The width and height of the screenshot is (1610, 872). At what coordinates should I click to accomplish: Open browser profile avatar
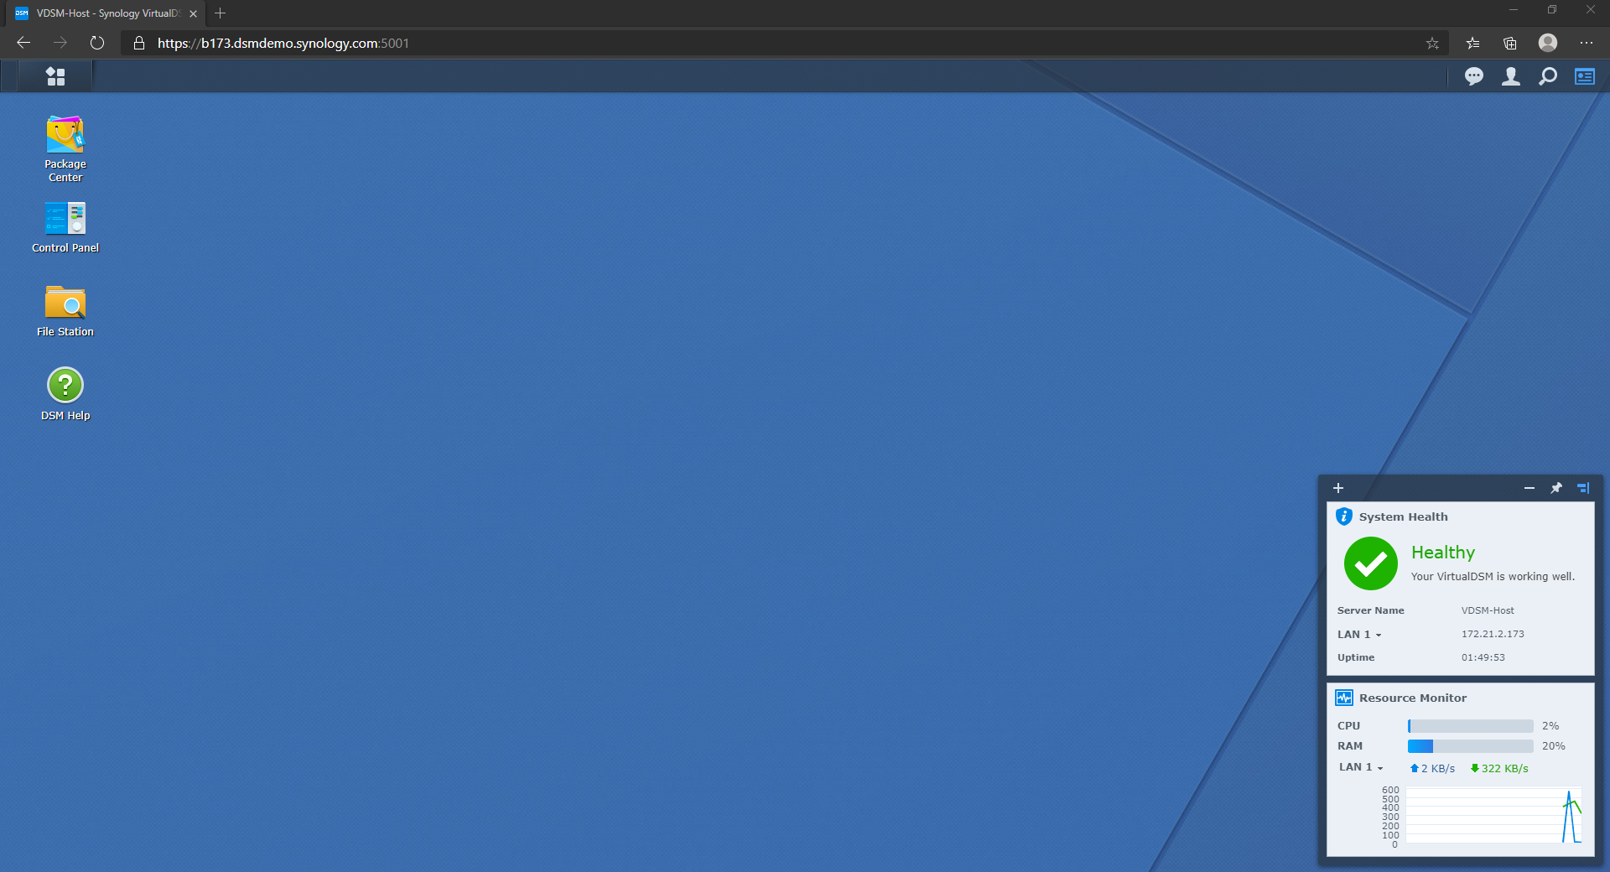click(1548, 43)
